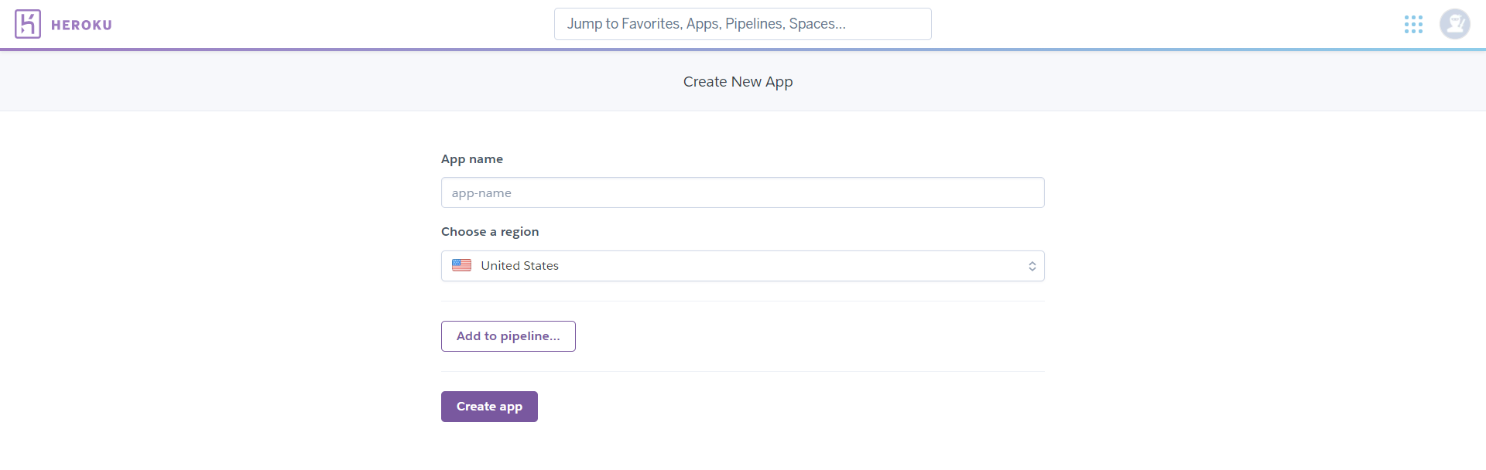The image size is (1486, 470).
Task: Click into the App name field
Action: pyautogui.click(x=742, y=192)
